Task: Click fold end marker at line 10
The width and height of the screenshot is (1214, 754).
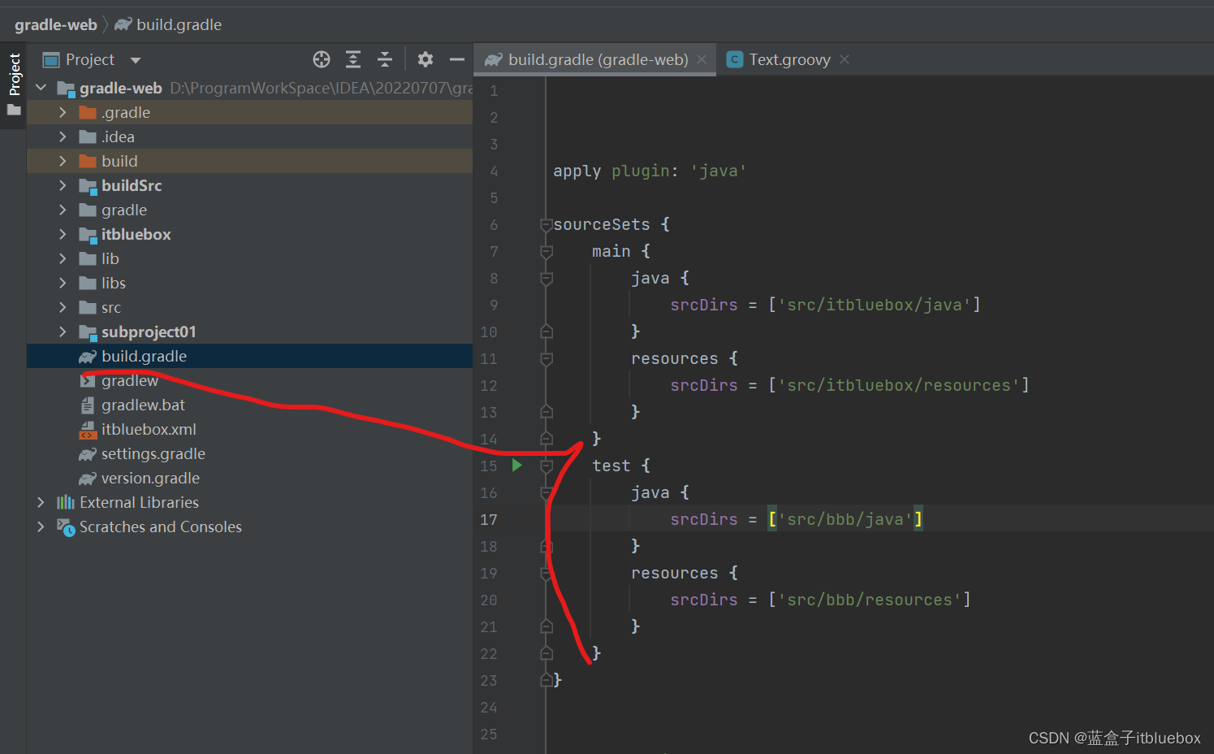Action: click(547, 331)
